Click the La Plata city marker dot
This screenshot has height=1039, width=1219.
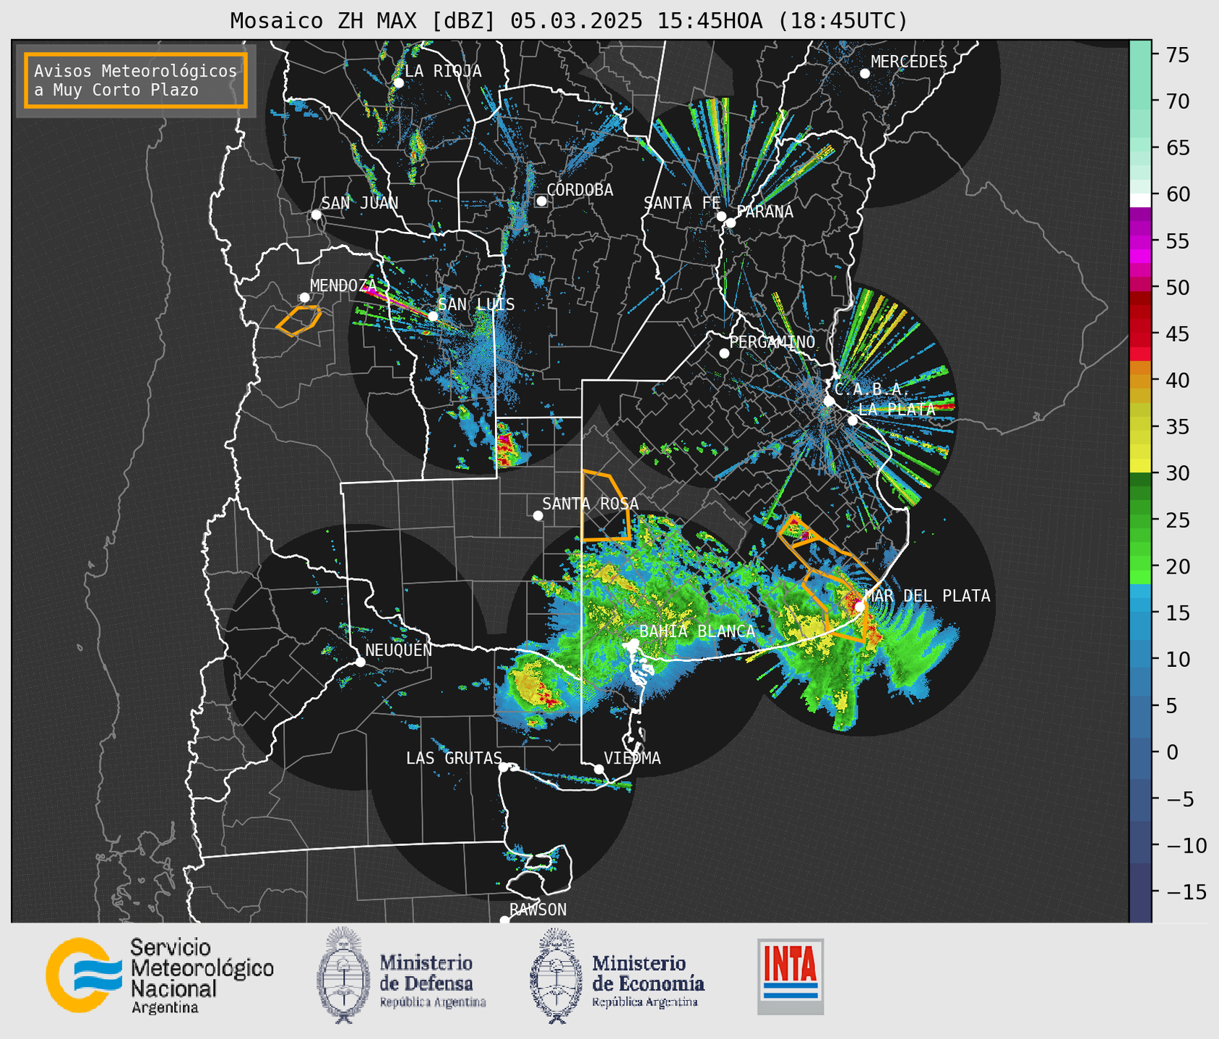click(853, 421)
